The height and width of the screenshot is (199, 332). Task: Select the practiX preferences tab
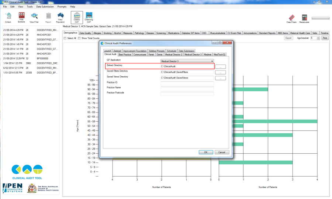tap(108, 51)
